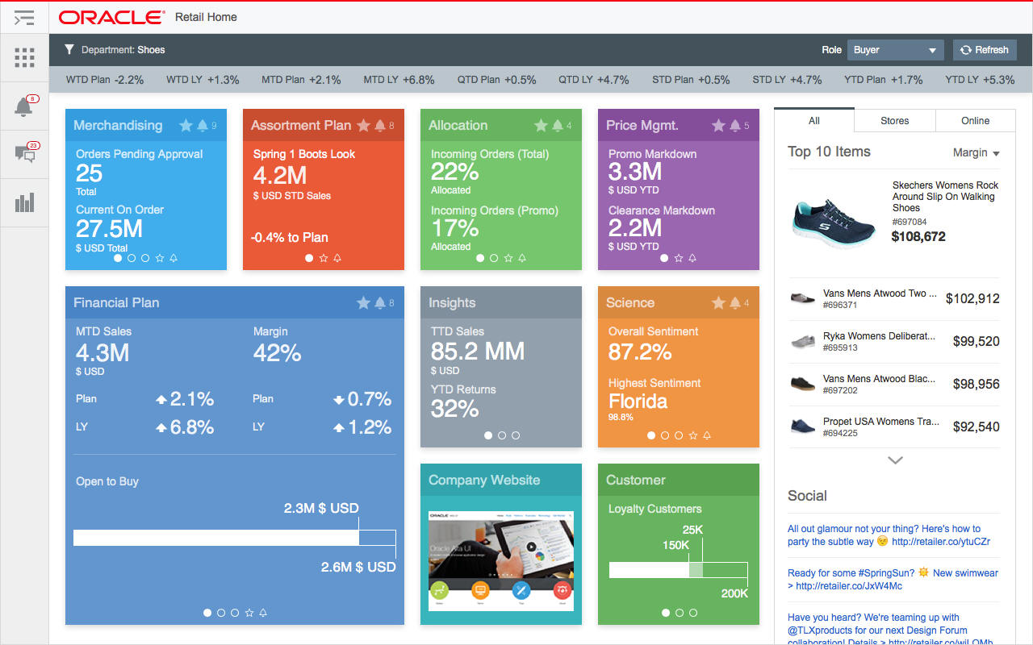Image resolution: width=1033 pixels, height=645 pixels.
Task: Open the messages panel showing 23 unread
Action: pyautogui.click(x=24, y=154)
